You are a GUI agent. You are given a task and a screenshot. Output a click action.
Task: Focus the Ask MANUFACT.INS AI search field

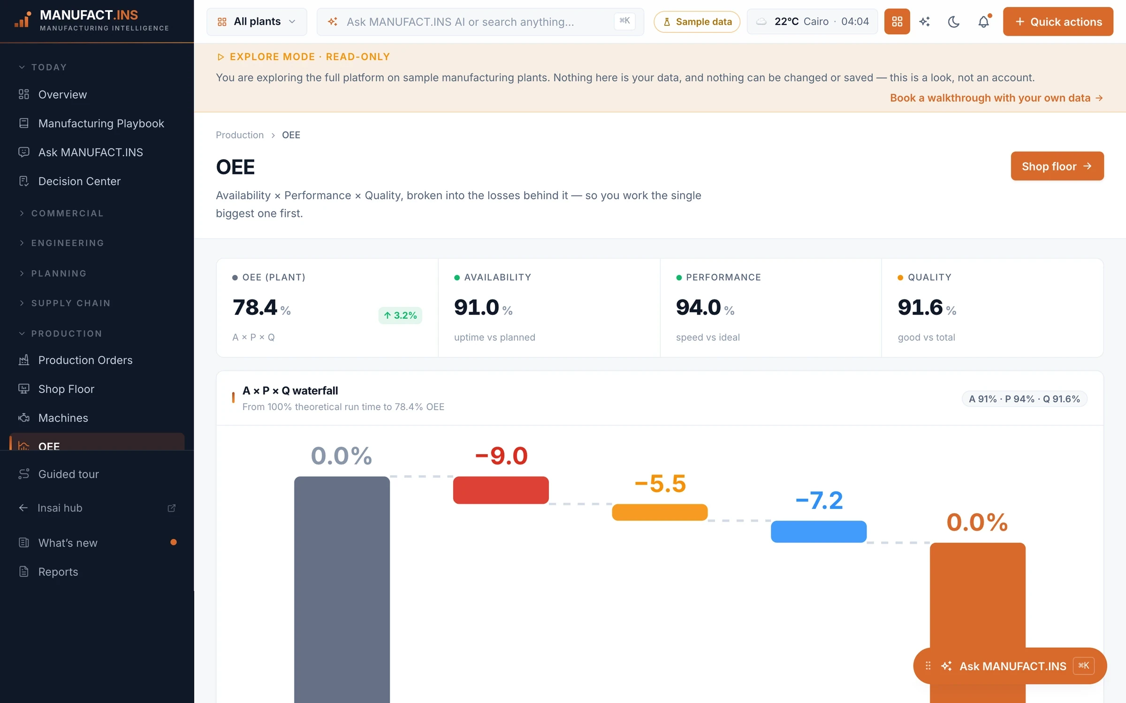click(x=480, y=22)
